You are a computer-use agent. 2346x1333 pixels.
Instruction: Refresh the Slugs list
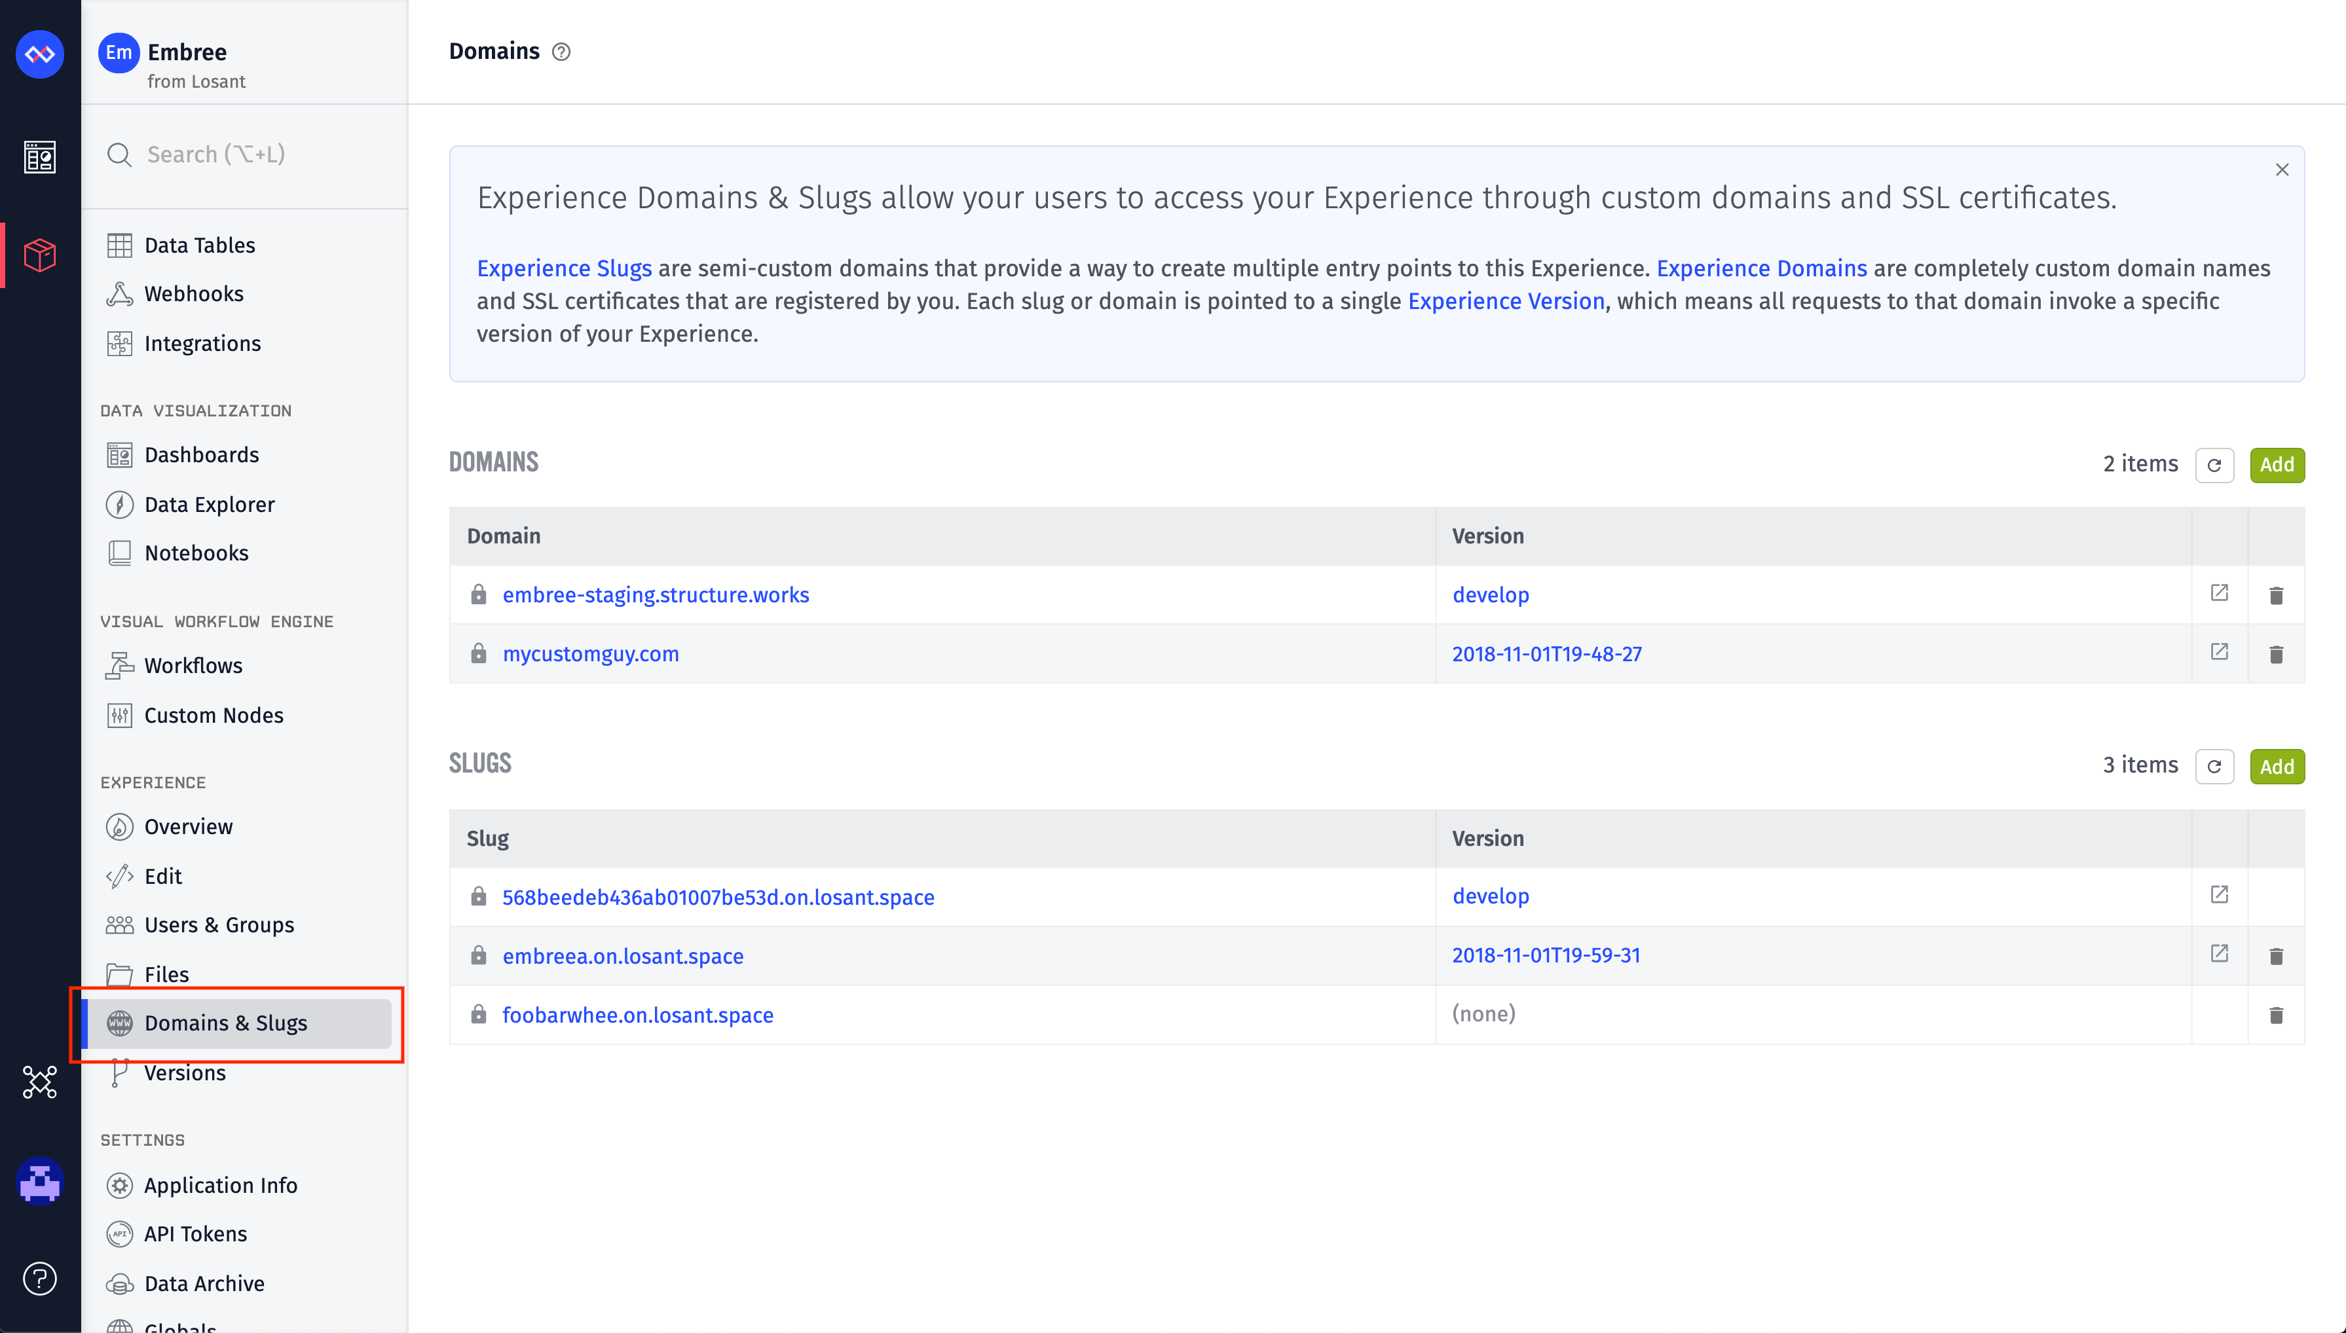(x=2214, y=766)
